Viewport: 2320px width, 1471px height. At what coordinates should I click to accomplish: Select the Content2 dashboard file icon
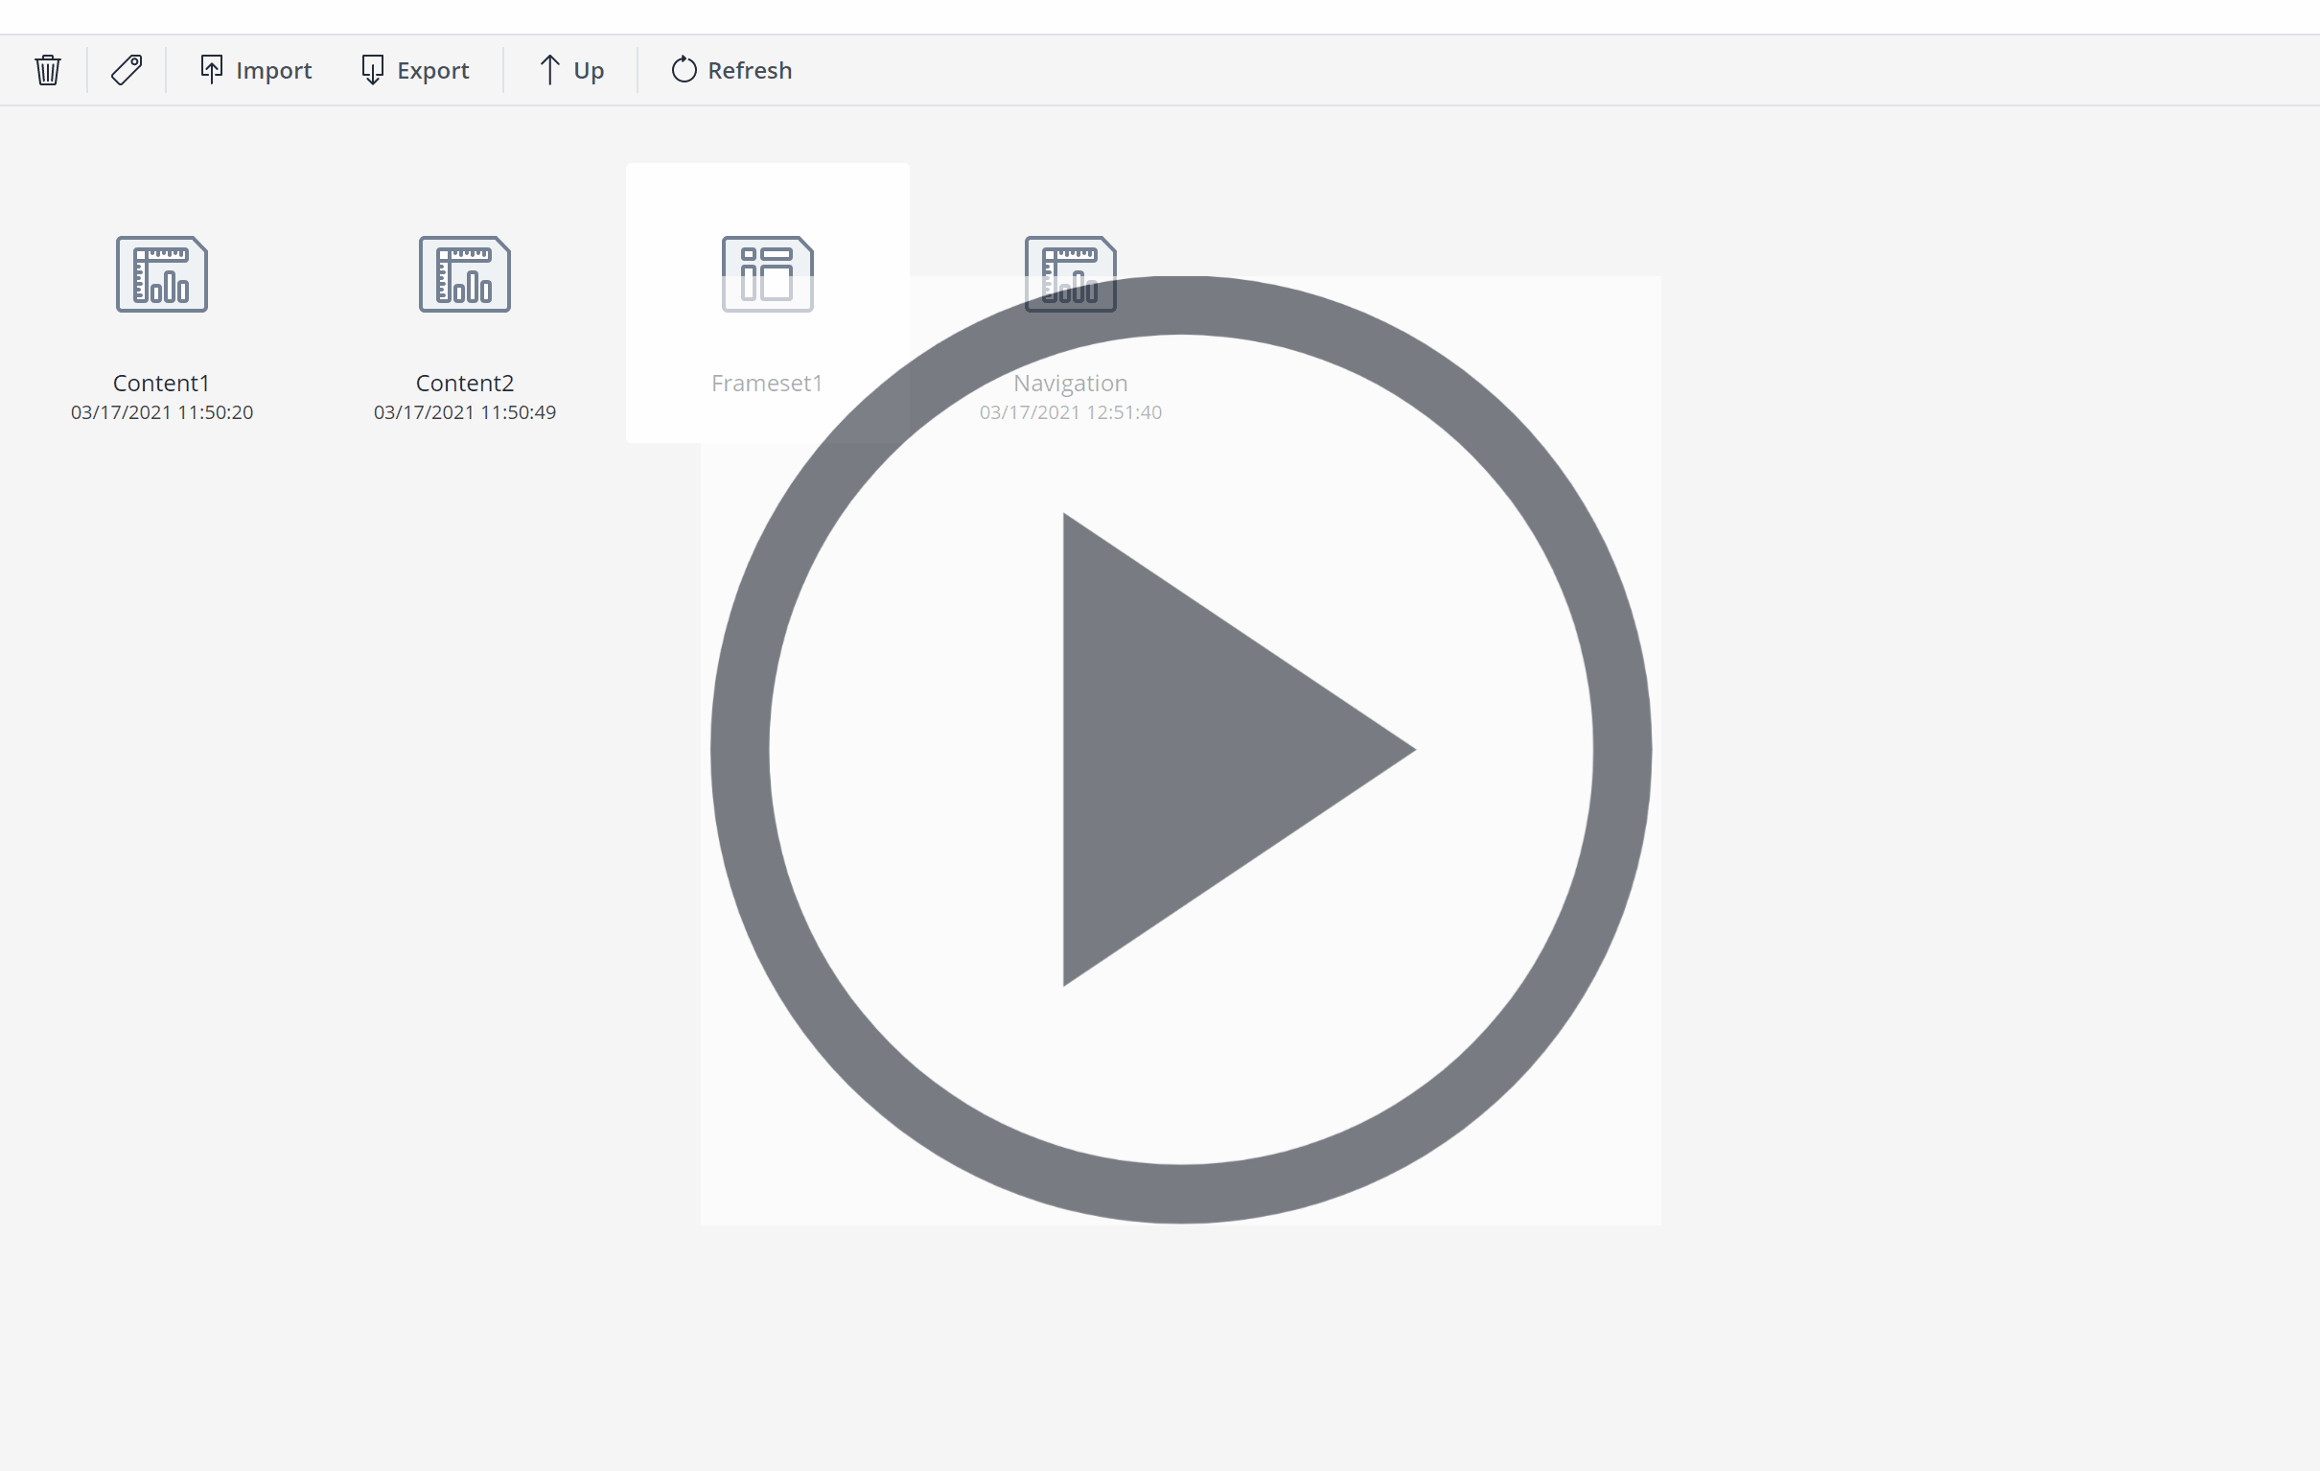coord(464,273)
